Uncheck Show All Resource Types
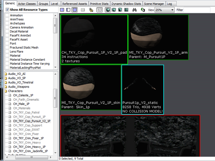The height and width of the screenshot is (161, 215). pyautogui.click(x=7, y=10)
